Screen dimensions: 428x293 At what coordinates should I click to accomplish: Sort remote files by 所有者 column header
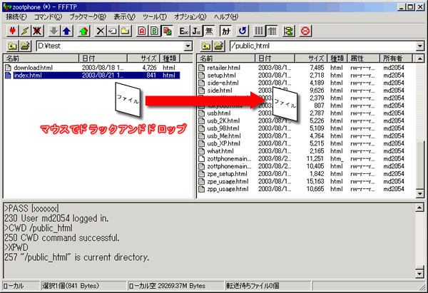(394, 58)
